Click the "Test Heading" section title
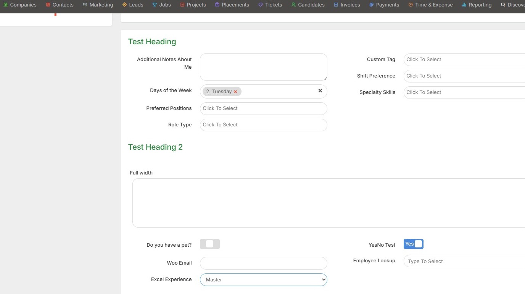The width and height of the screenshot is (525, 294). point(152,42)
